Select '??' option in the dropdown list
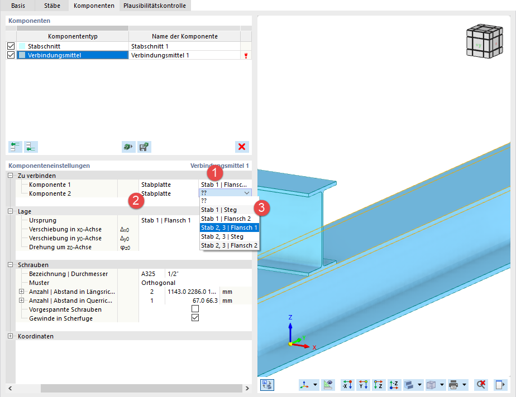516x397 pixels. pos(230,201)
